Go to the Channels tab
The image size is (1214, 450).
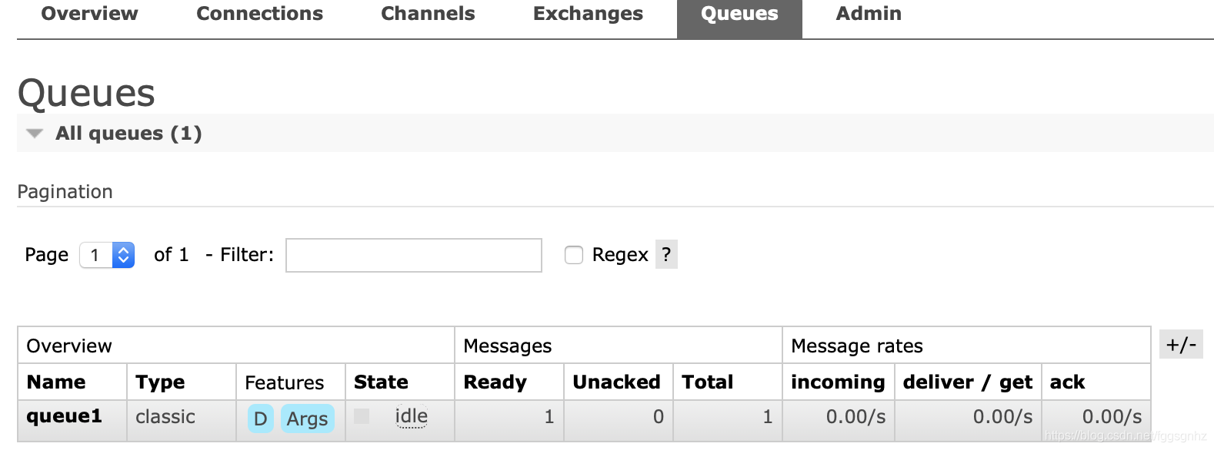click(x=428, y=14)
